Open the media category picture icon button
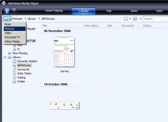Image resolution: width=168 pixels, height=122 pixels. pos(7,19)
